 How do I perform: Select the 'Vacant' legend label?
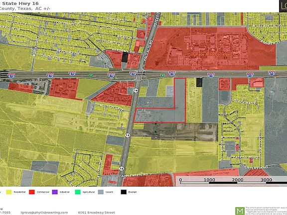click(109, 192)
